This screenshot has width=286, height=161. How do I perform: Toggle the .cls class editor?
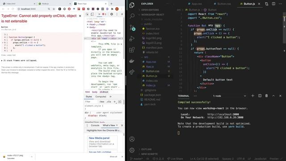tap(109, 102)
